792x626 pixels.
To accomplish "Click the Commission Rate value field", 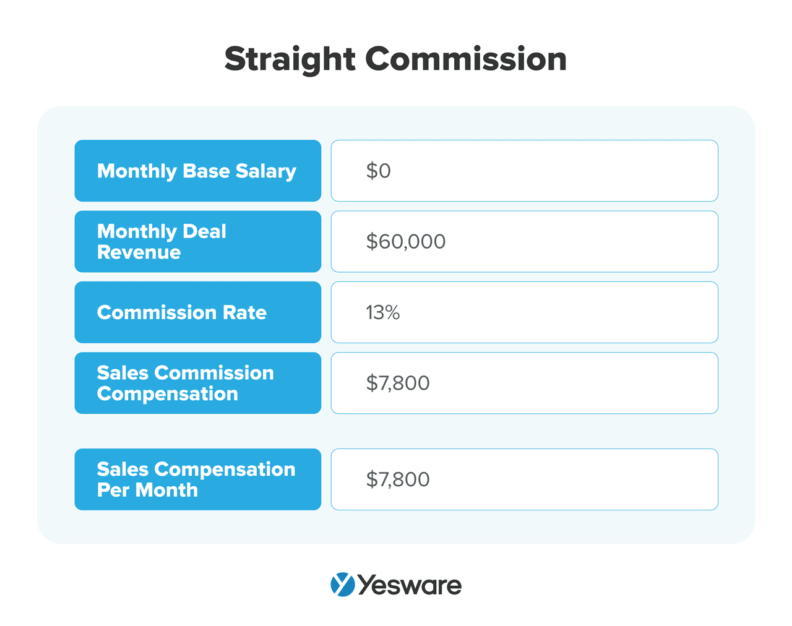I will coord(524,312).
